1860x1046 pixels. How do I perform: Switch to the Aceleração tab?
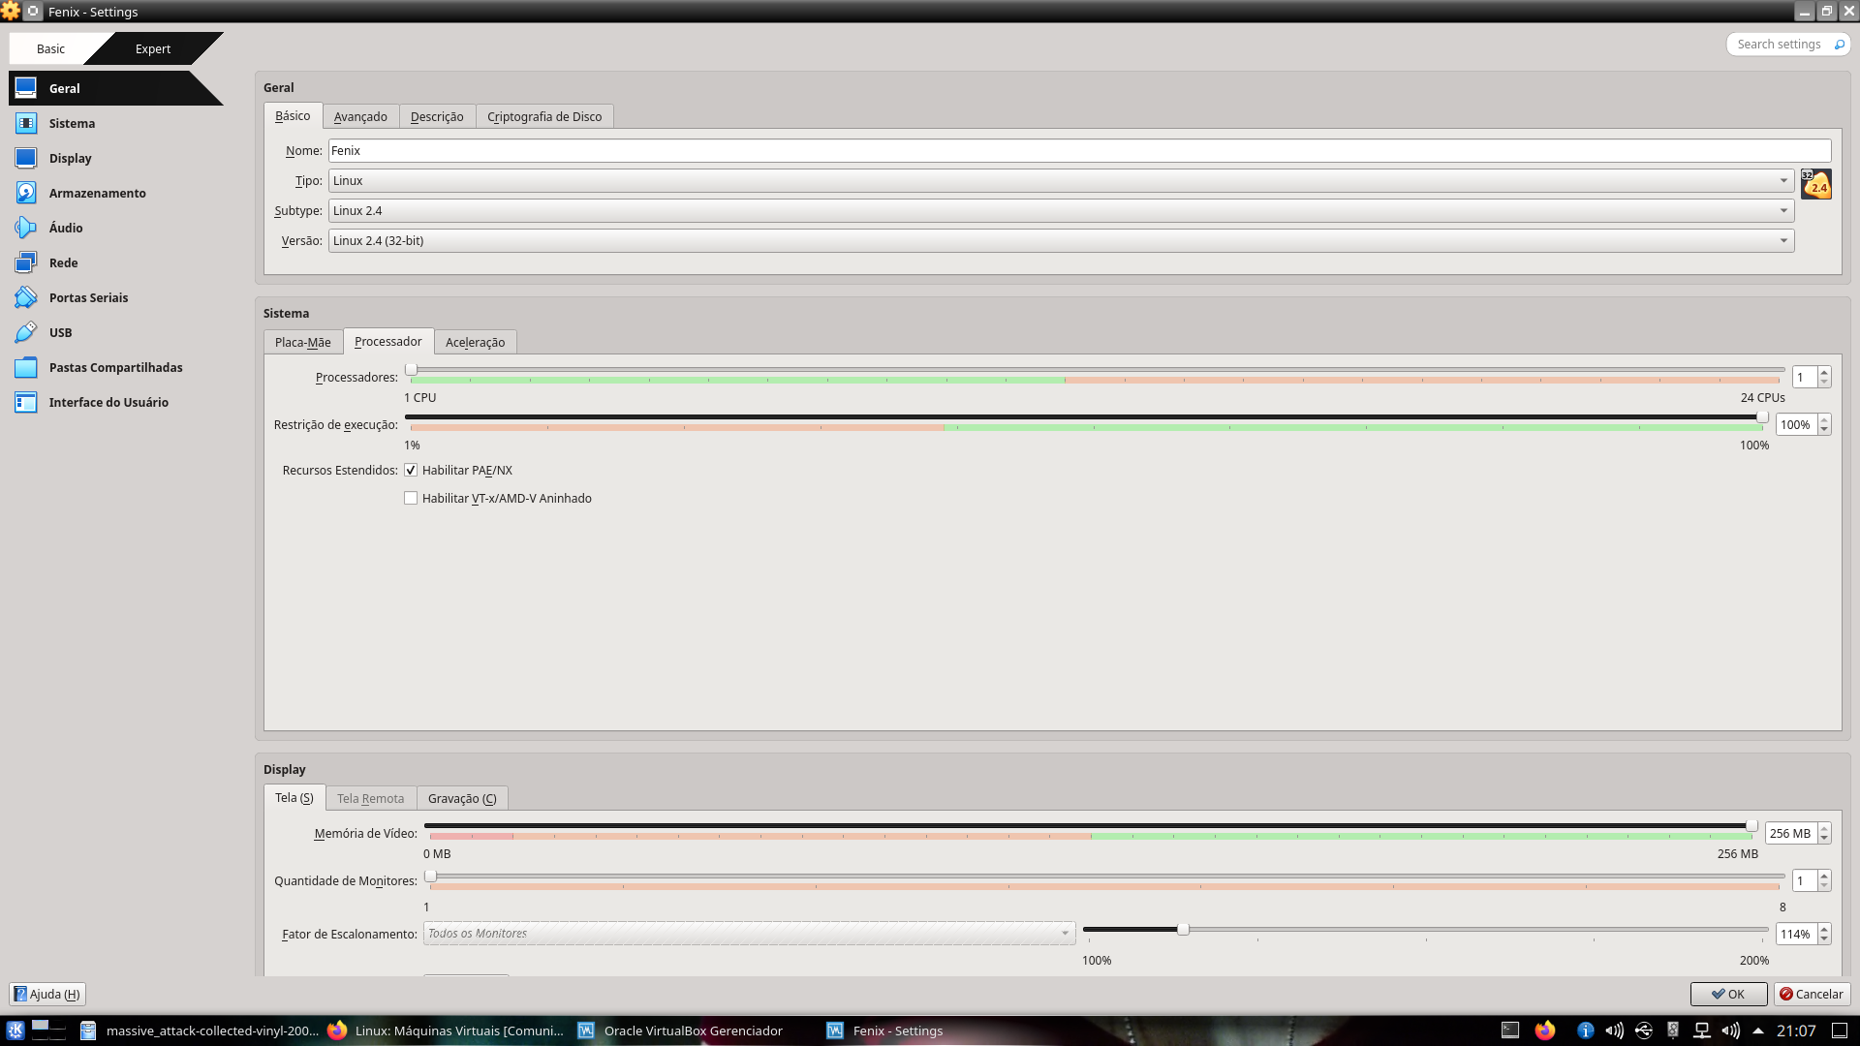tap(475, 342)
